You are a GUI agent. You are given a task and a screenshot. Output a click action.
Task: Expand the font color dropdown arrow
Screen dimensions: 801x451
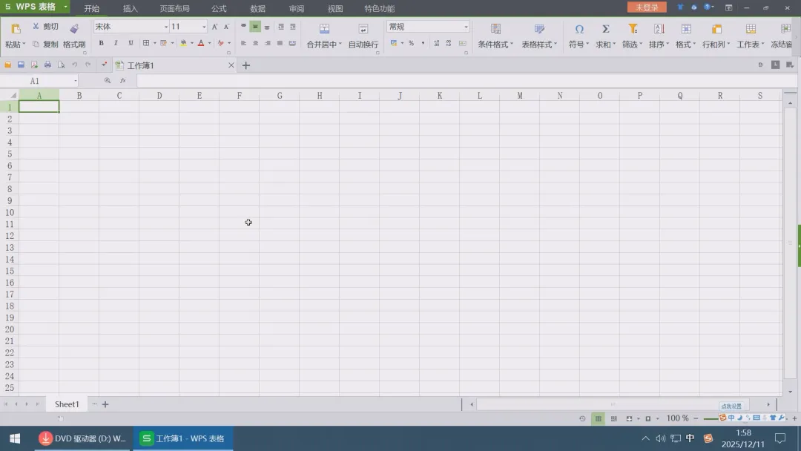(x=209, y=44)
